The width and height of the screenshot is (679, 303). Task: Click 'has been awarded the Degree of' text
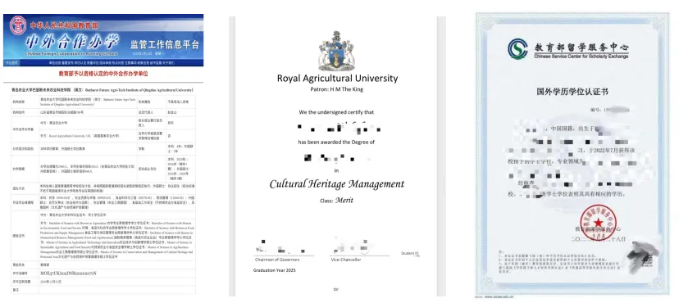click(x=336, y=142)
